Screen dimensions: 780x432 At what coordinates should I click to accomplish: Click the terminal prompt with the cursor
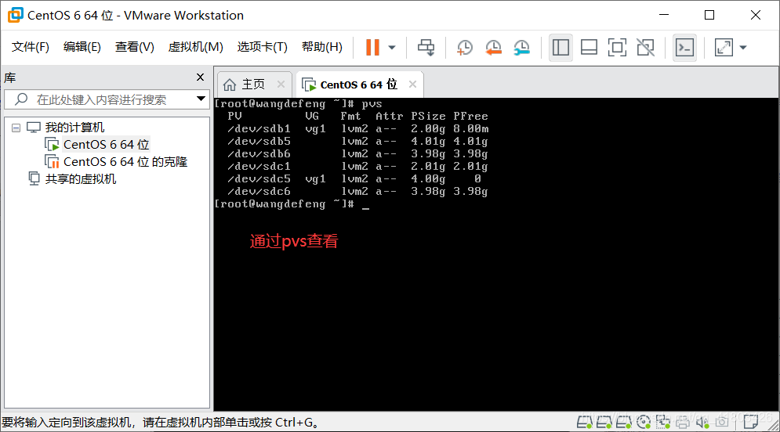292,204
